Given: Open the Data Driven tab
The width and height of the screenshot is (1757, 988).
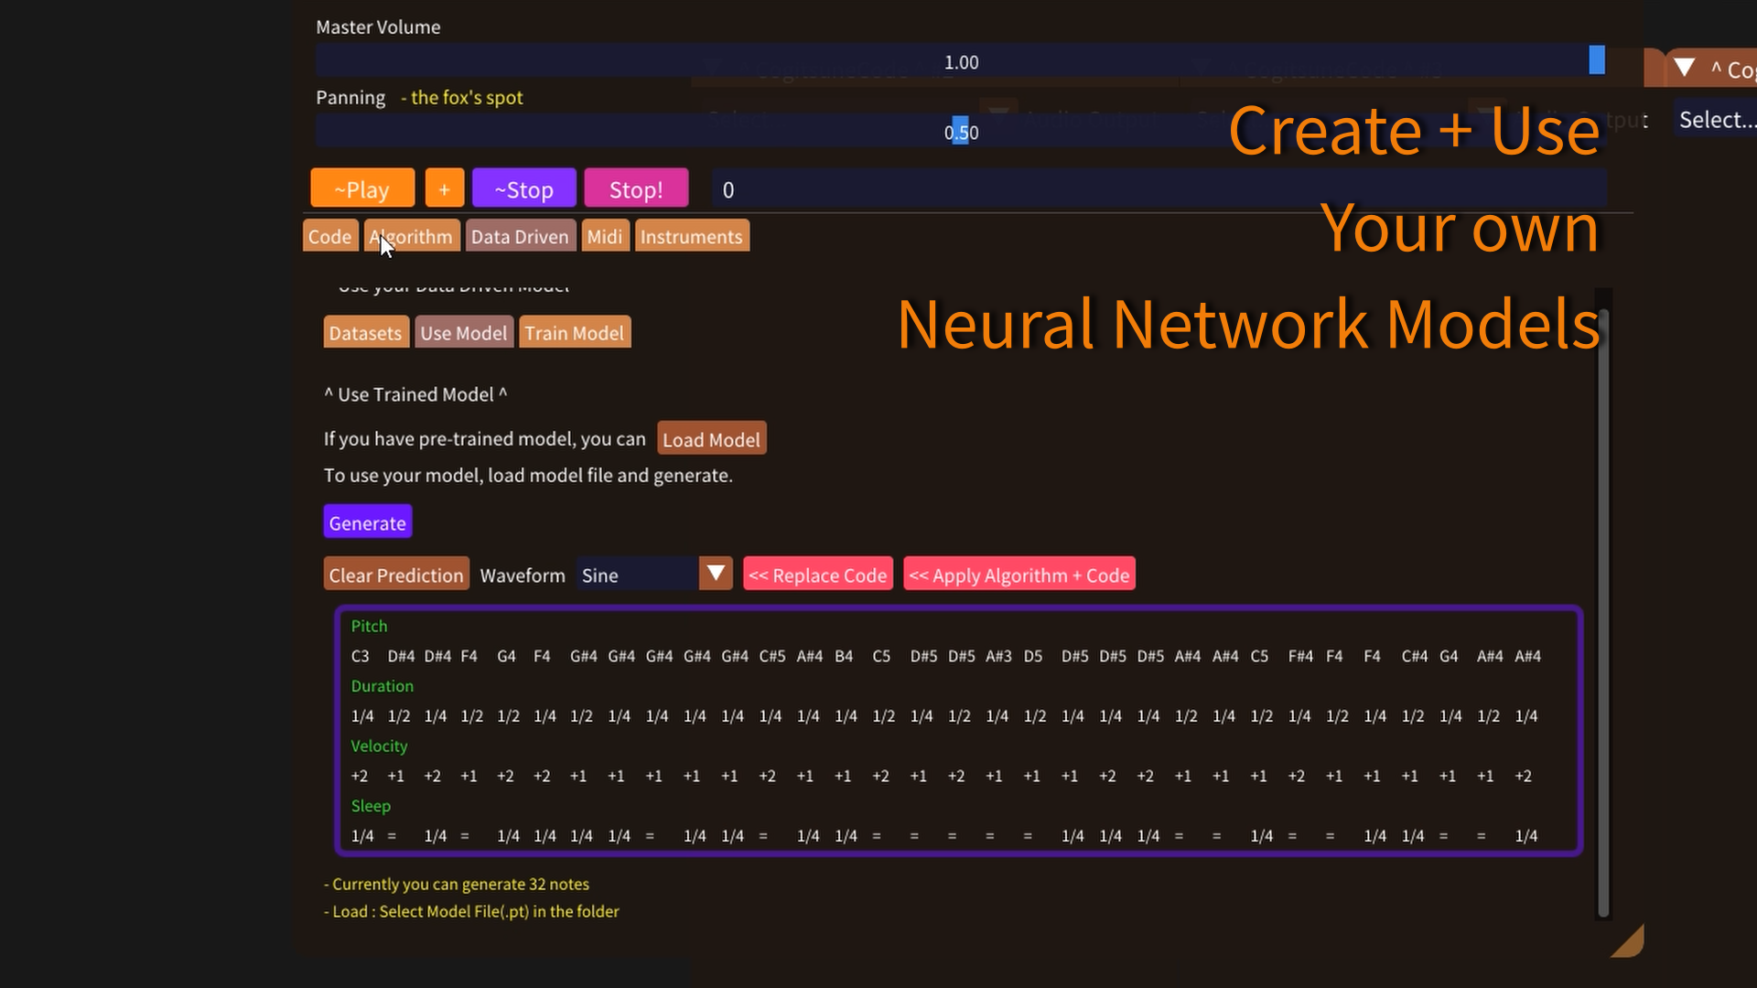Looking at the screenshot, I should point(520,236).
